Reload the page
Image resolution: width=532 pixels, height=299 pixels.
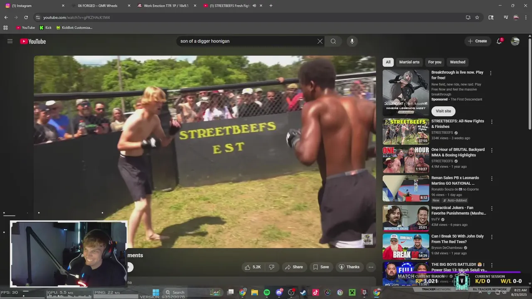(x=26, y=17)
